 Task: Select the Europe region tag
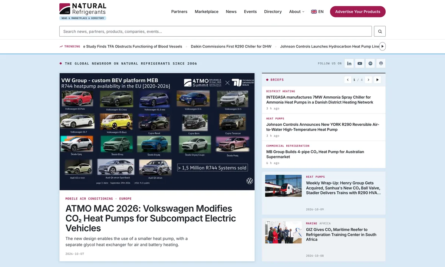tap(125, 199)
